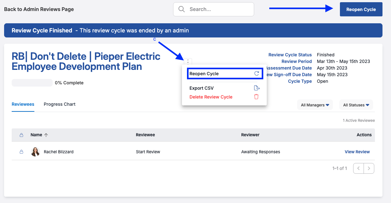The image size is (391, 203).
Task: Click the lock icon beside Rachel Blizzard
Action: point(21,152)
